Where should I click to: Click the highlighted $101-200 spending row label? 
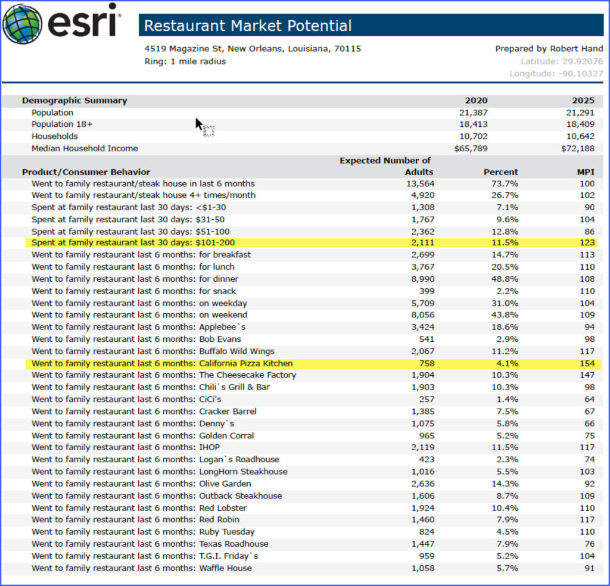[133, 242]
